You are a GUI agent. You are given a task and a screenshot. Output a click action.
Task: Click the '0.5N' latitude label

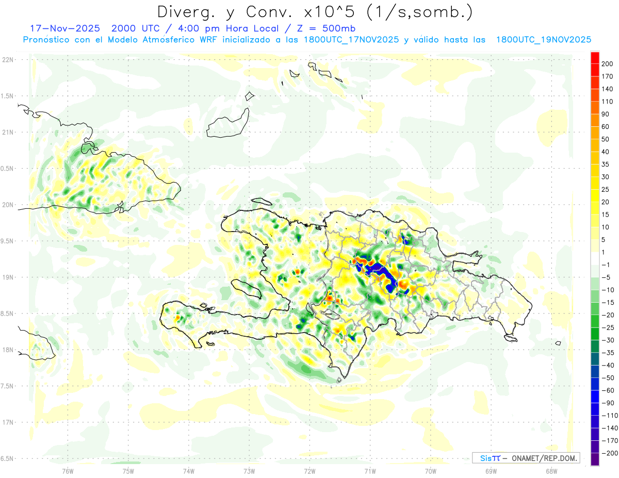7,169
